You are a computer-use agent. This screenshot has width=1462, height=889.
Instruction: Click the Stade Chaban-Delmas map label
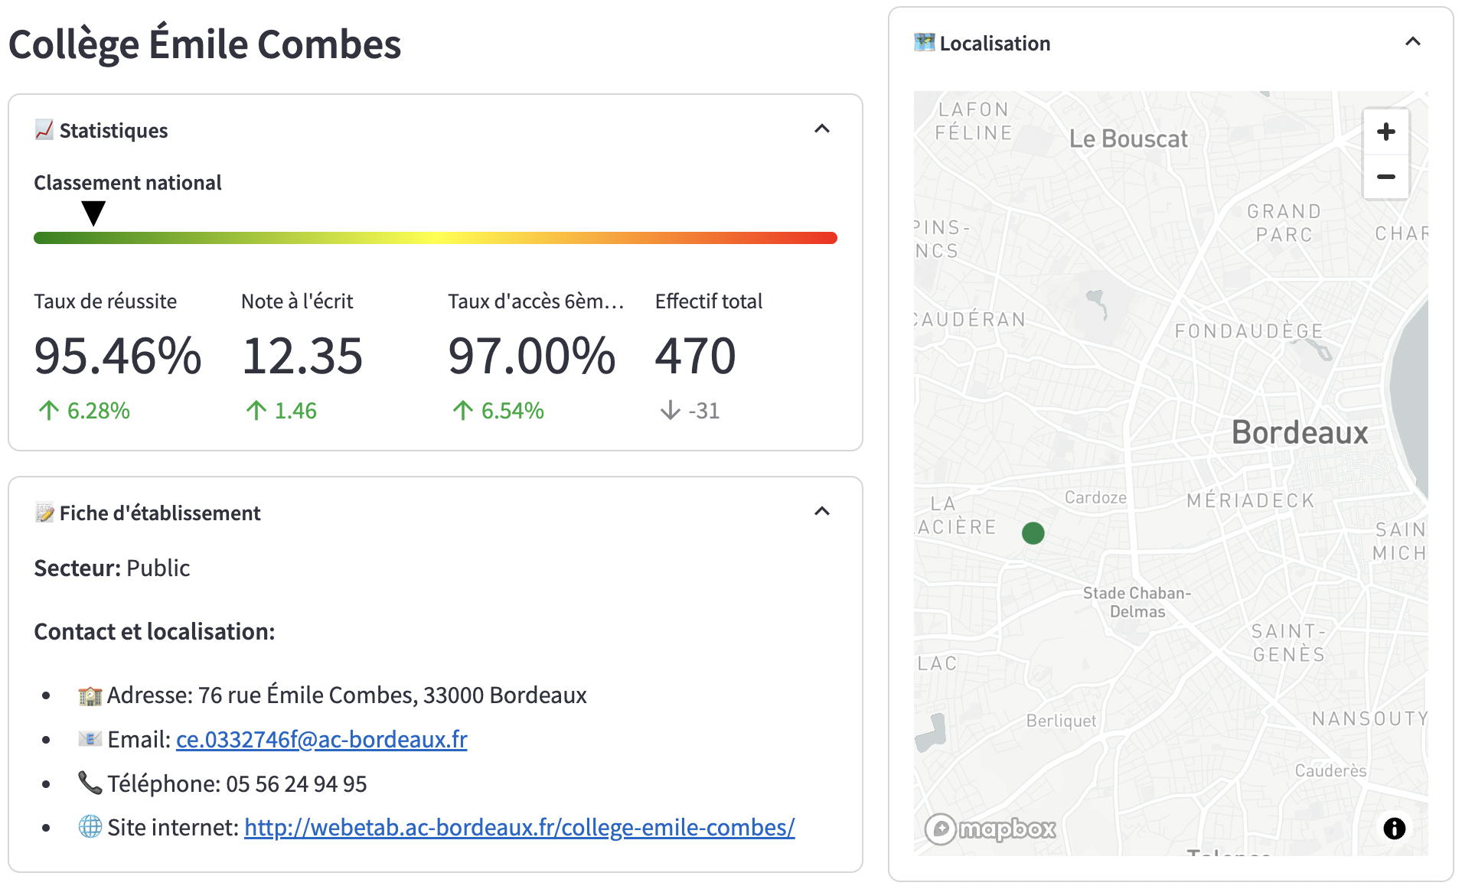(x=1137, y=602)
